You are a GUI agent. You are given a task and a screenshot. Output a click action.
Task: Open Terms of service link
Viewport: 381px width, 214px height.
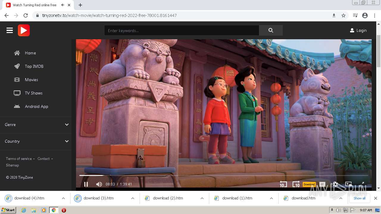[19, 159]
